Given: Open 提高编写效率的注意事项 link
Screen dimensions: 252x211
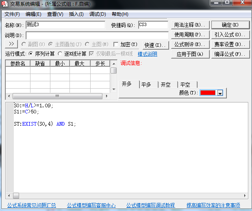Looking at the screenshot, I should [x=213, y=205].
